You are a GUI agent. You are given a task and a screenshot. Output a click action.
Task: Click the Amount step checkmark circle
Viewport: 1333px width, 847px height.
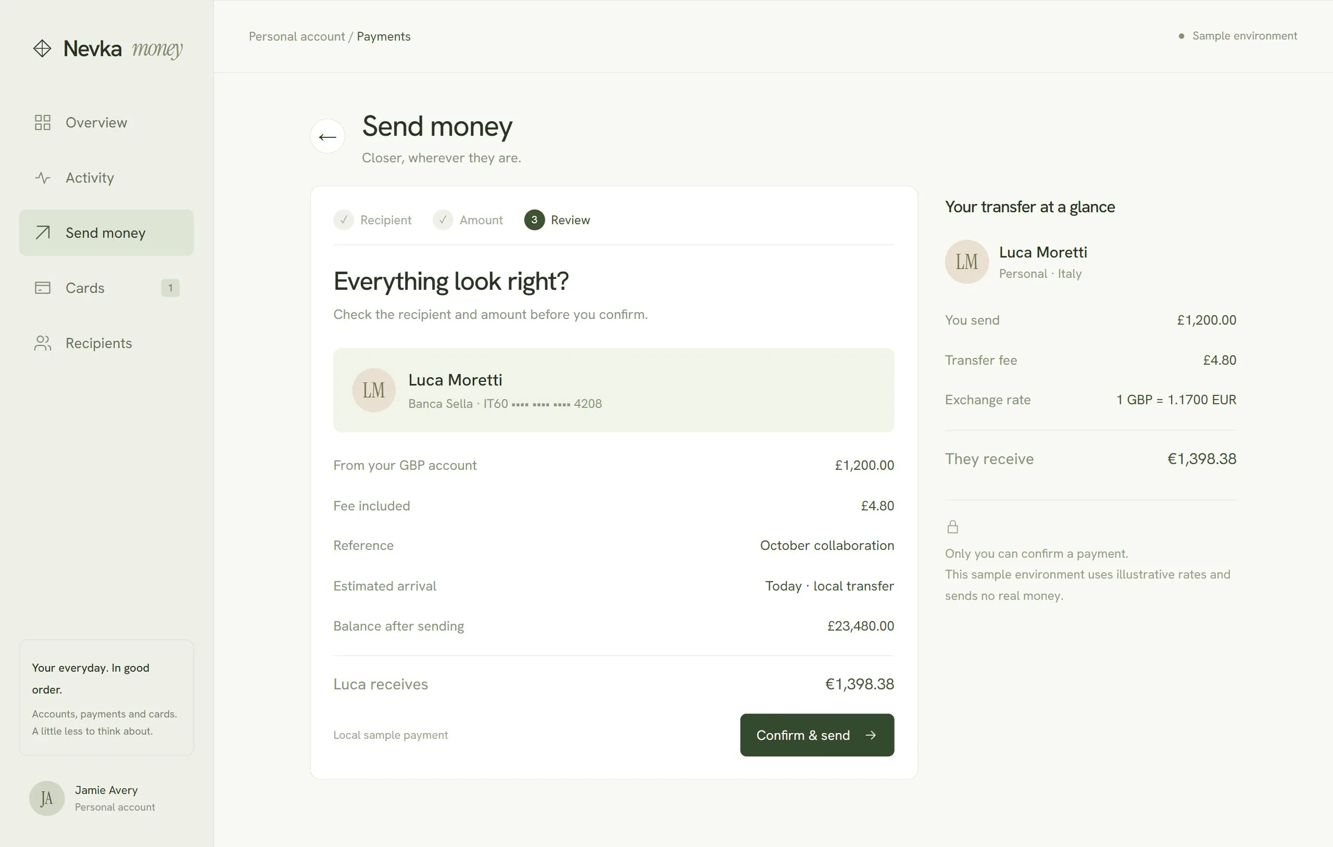tap(443, 220)
